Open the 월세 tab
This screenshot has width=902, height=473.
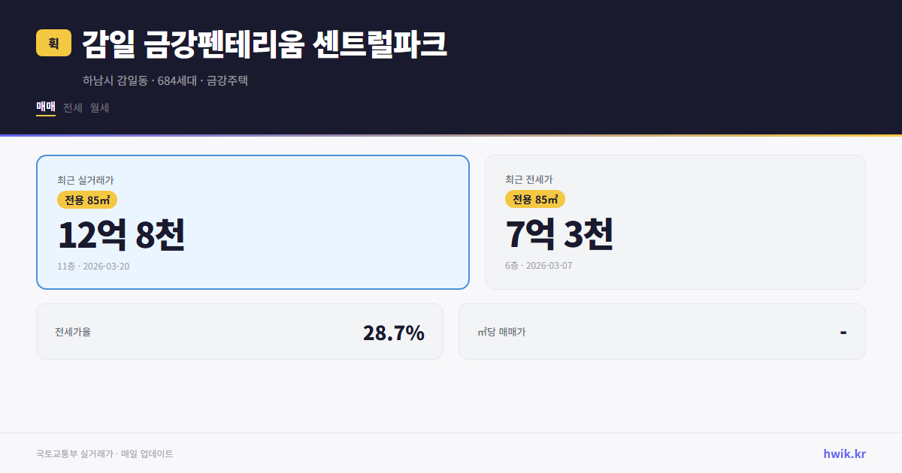98,107
